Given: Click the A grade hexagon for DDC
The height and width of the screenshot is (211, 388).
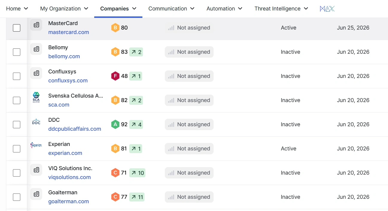Looking at the screenshot, I should pyautogui.click(x=115, y=124).
